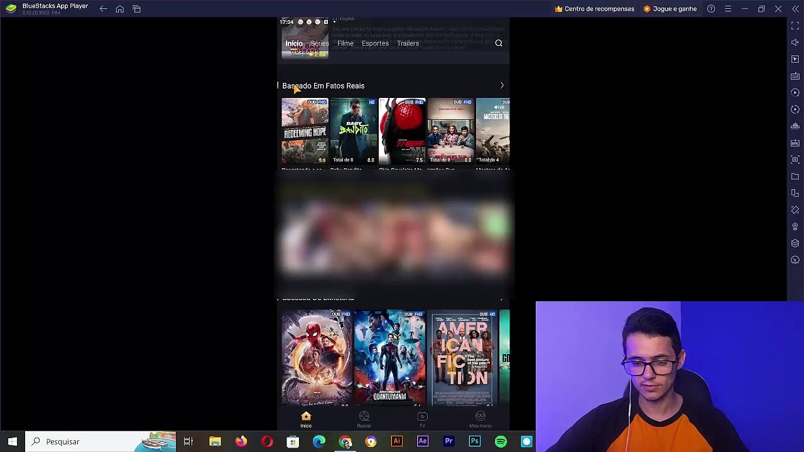Open Redeeming Hope poster
Image resolution: width=804 pixels, height=452 pixels.
(x=305, y=131)
